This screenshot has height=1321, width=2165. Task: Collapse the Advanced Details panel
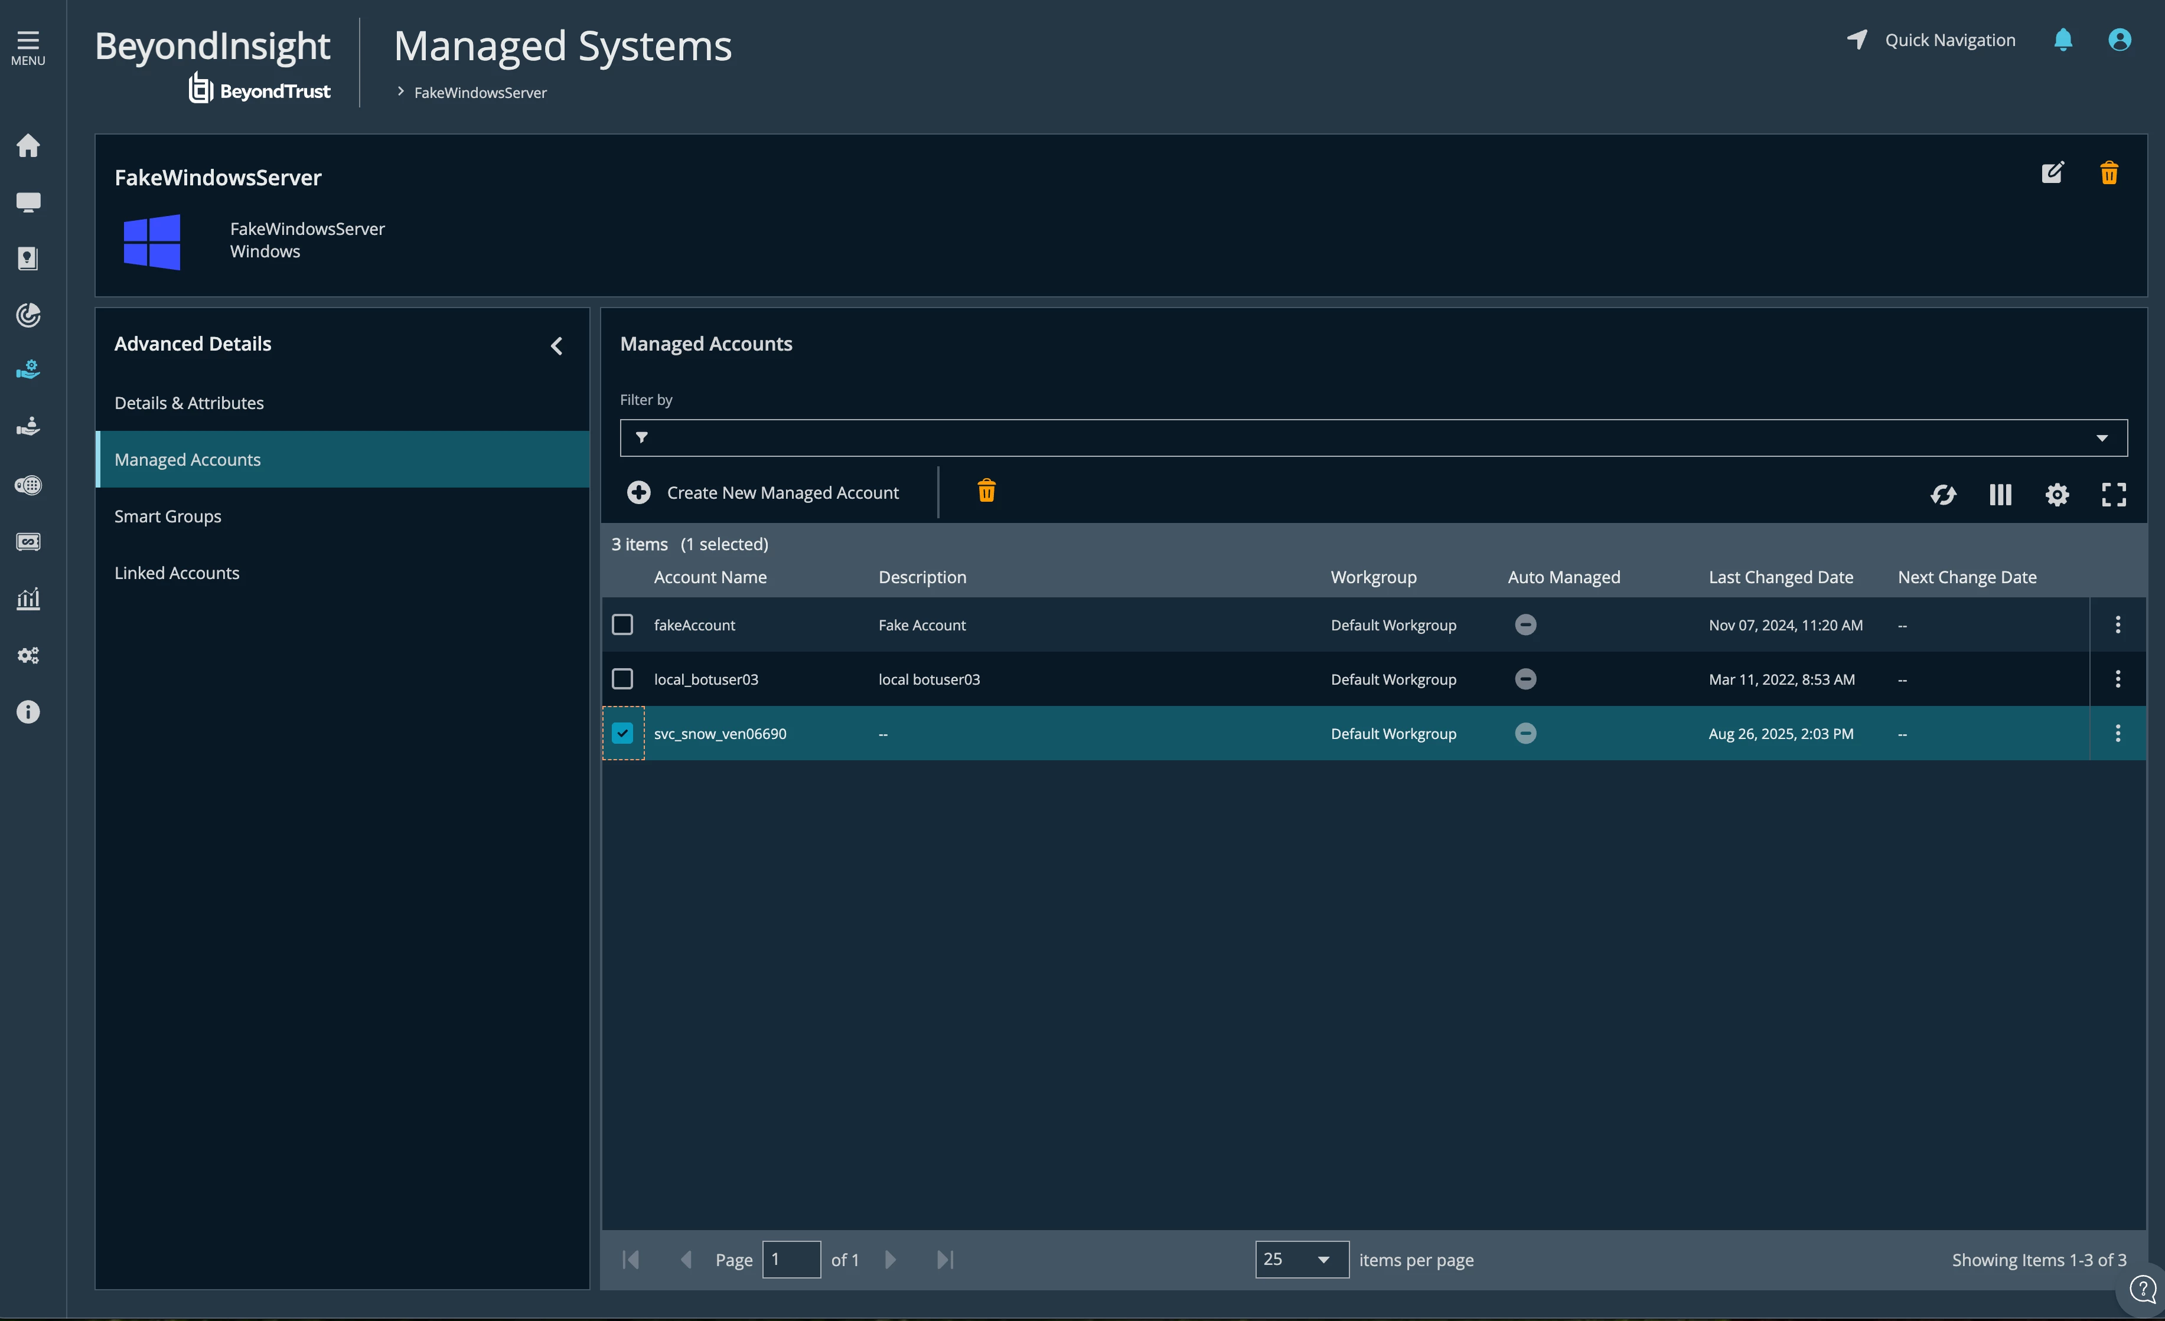556,346
